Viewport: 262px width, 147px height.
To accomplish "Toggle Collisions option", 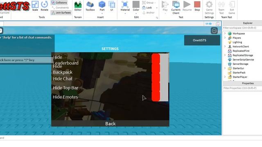I will pos(59,3).
